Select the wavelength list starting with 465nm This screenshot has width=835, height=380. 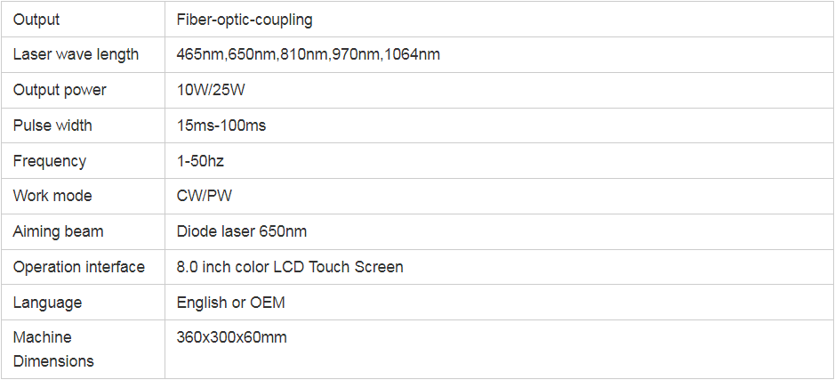point(309,54)
